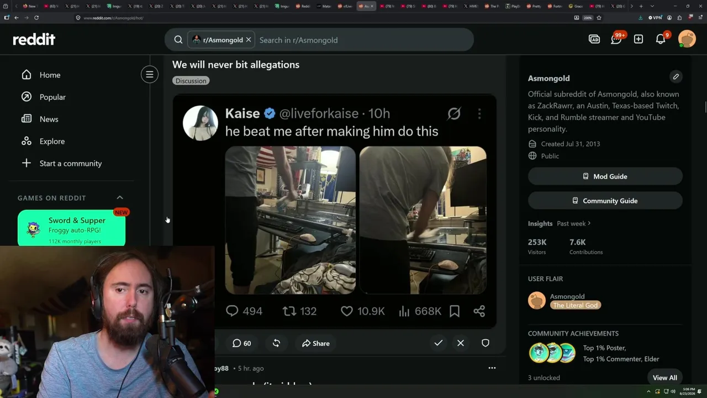Image resolution: width=707 pixels, height=398 pixels.
Task: View the left tweet photo
Action: (290, 220)
